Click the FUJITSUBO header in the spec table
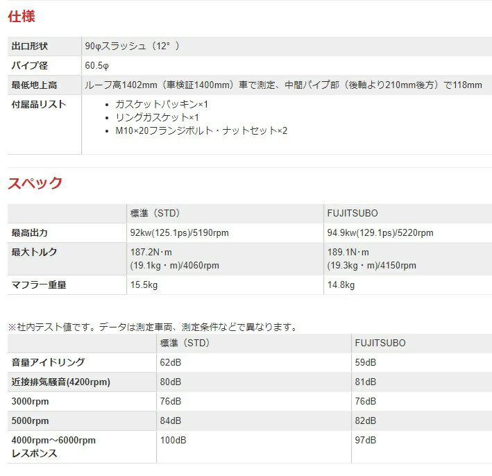Image resolution: width=492 pixels, height=476 pixels. point(353,213)
